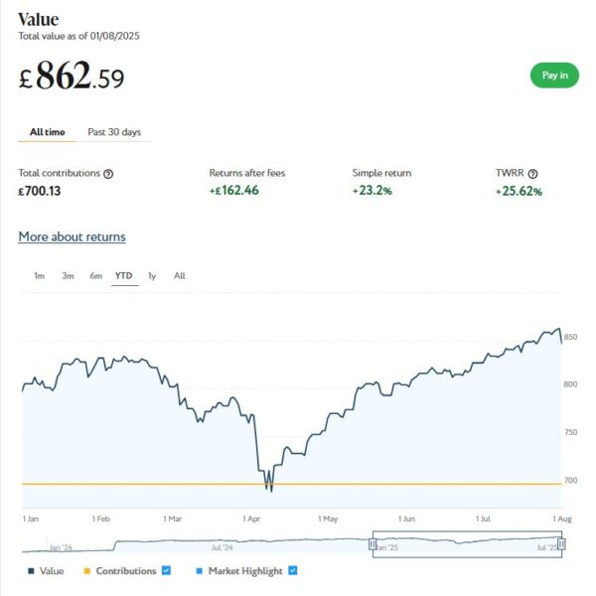Image resolution: width=596 pixels, height=596 pixels.
Task: Switch to the Past 30 days tab
Action: point(114,131)
